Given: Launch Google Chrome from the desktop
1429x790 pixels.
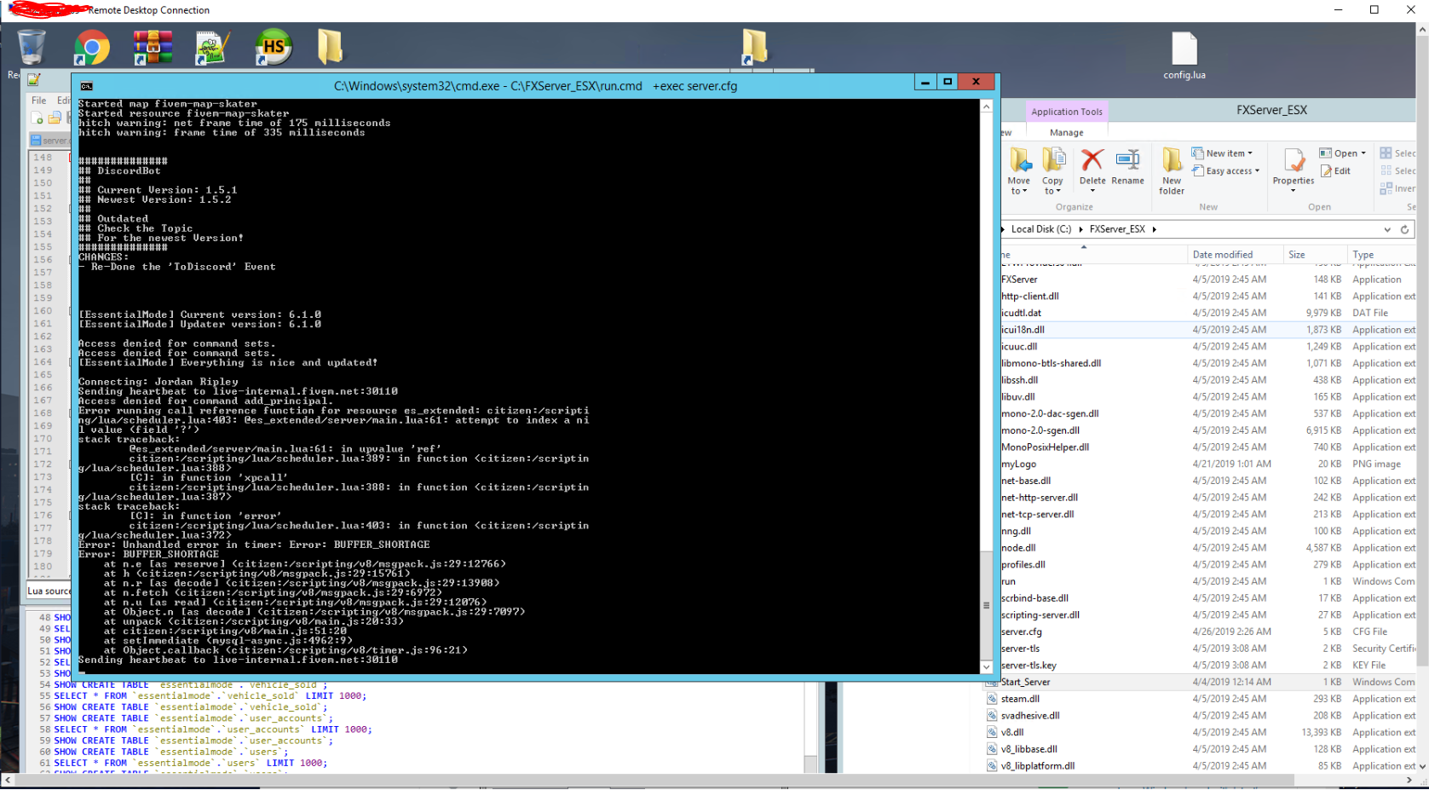Looking at the screenshot, I should [x=91, y=48].
